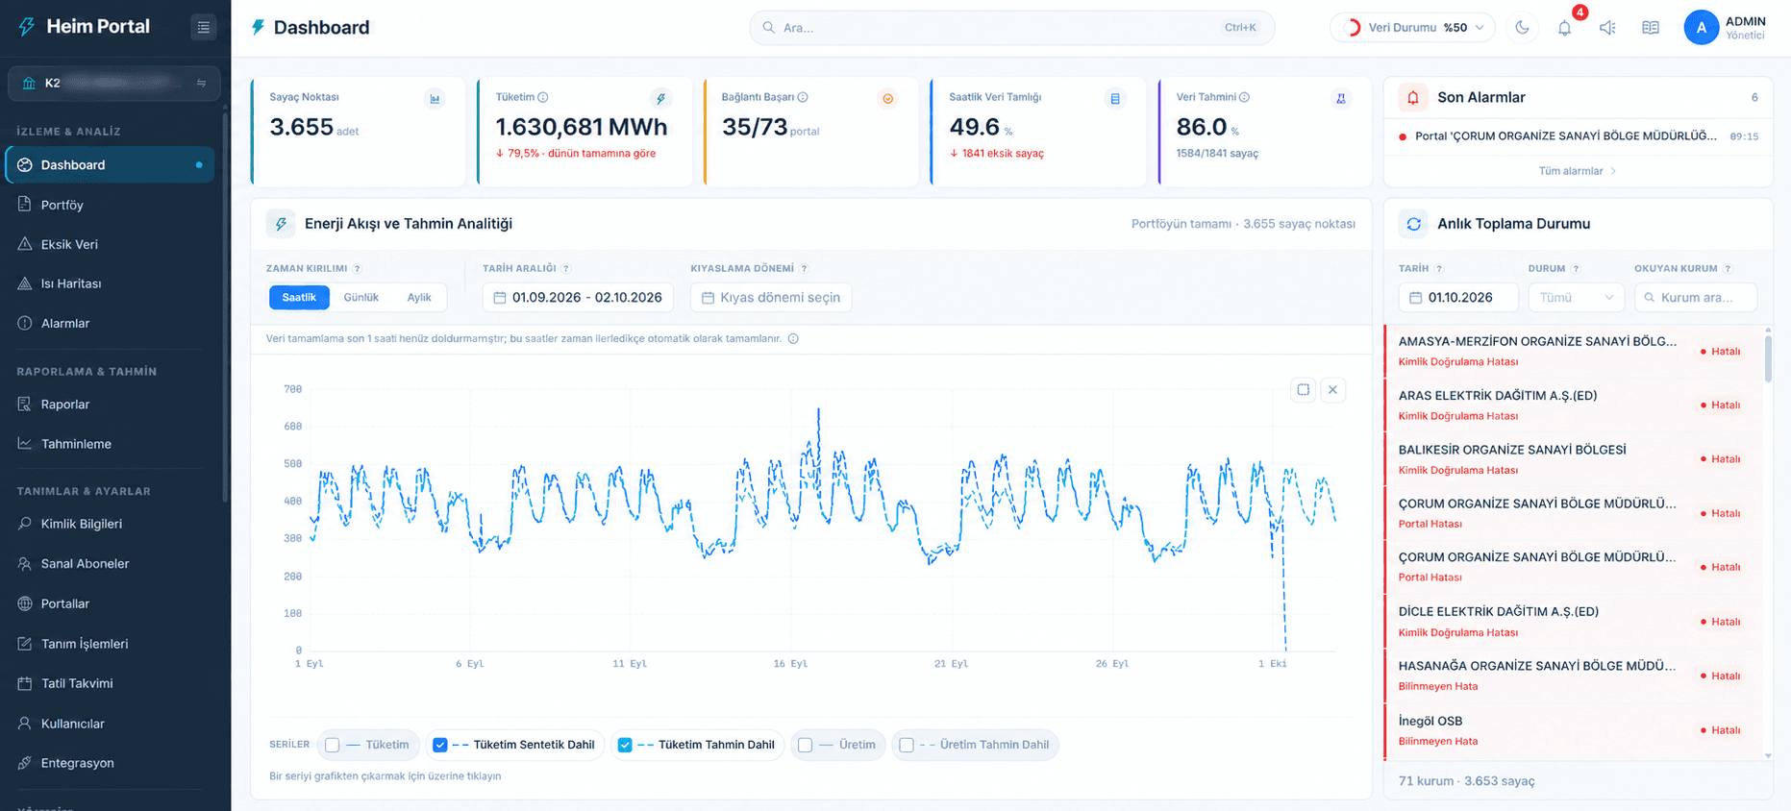Click help icon next to Zaman Kırılımı

(x=358, y=269)
